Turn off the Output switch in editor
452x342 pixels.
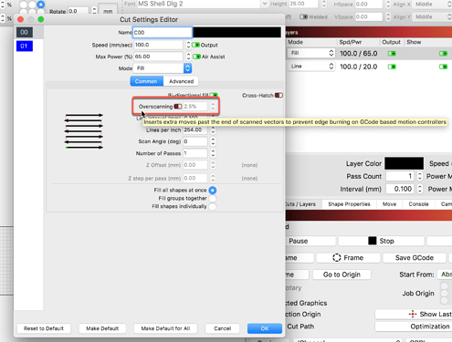pyautogui.click(x=195, y=45)
